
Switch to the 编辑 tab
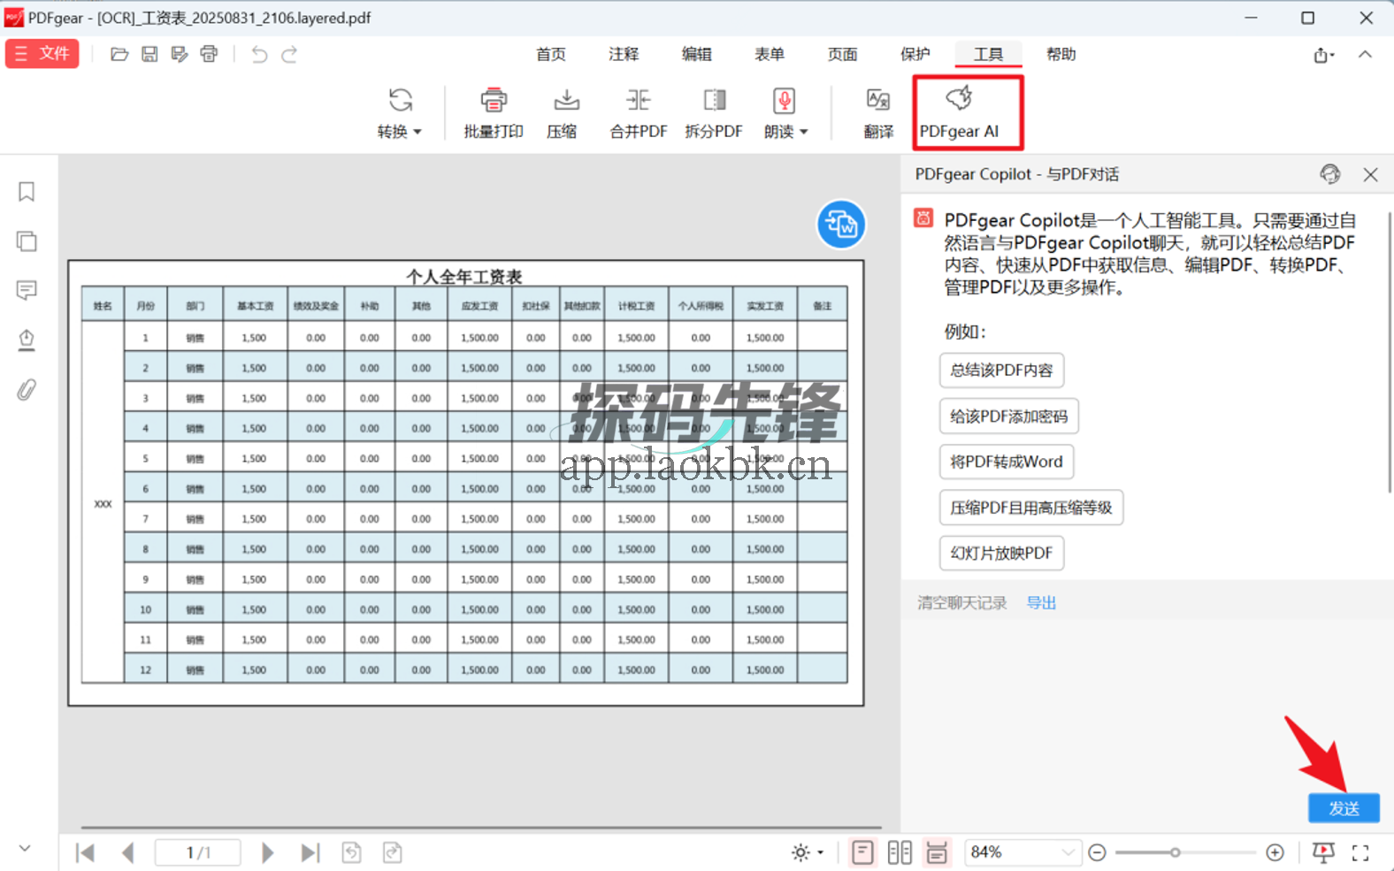click(x=697, y=55)
